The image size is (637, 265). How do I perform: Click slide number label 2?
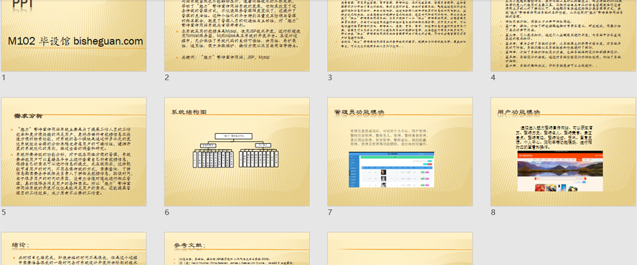167,77
